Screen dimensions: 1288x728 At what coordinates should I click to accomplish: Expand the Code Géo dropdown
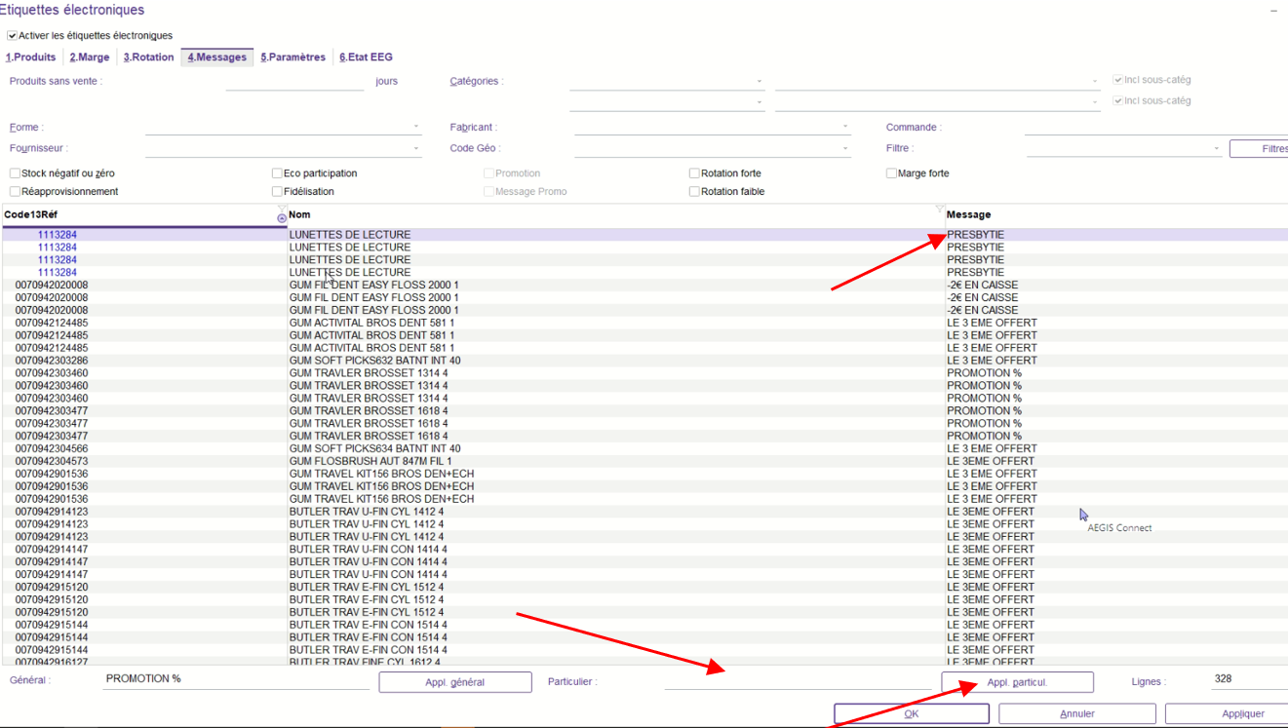coord(844,148)
